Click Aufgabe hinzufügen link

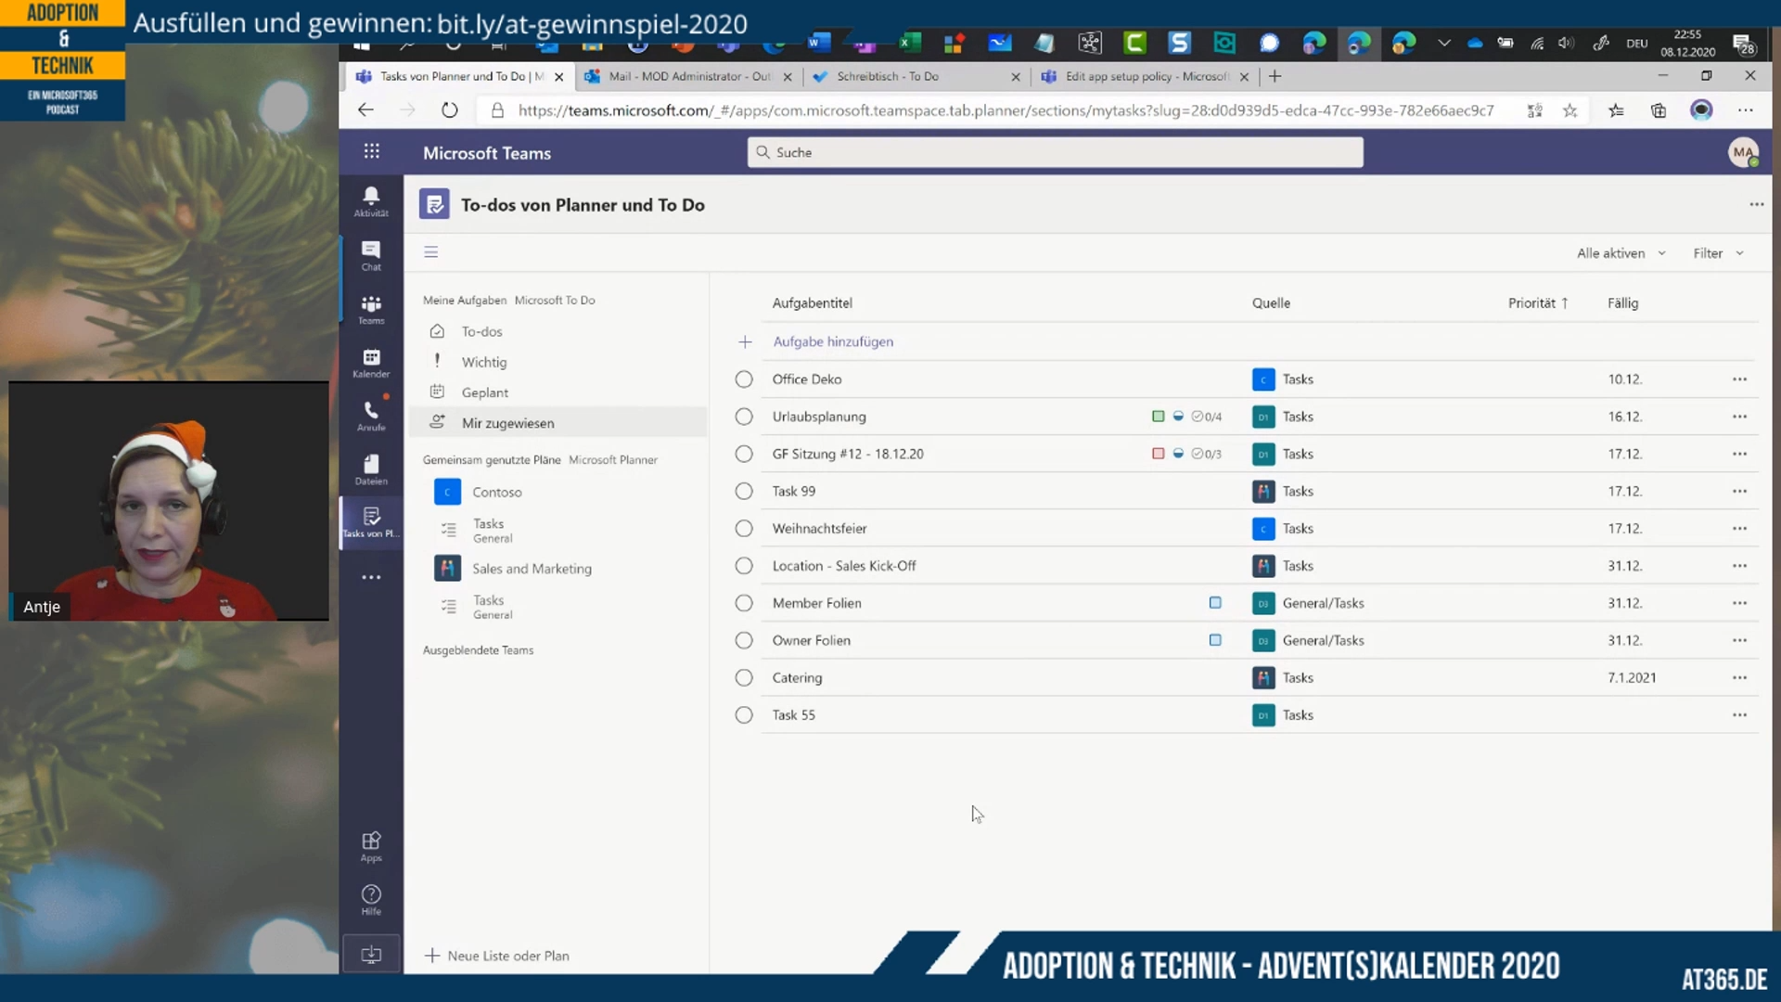pyautogui.click(x=833, y=341)
